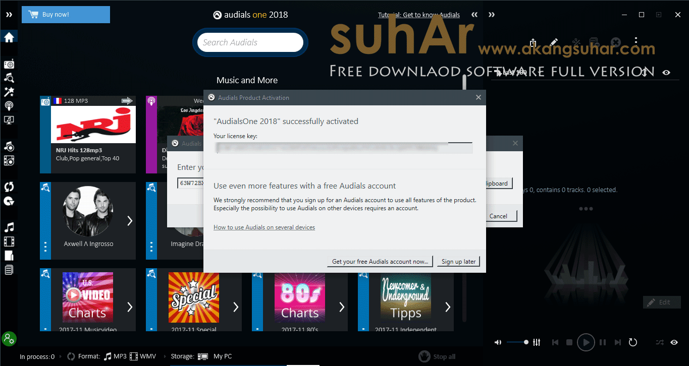Click the three-dot handle above the visualizer
This screenshot has width=689, height=366.
pyautogui.click(x=586, y=209)
